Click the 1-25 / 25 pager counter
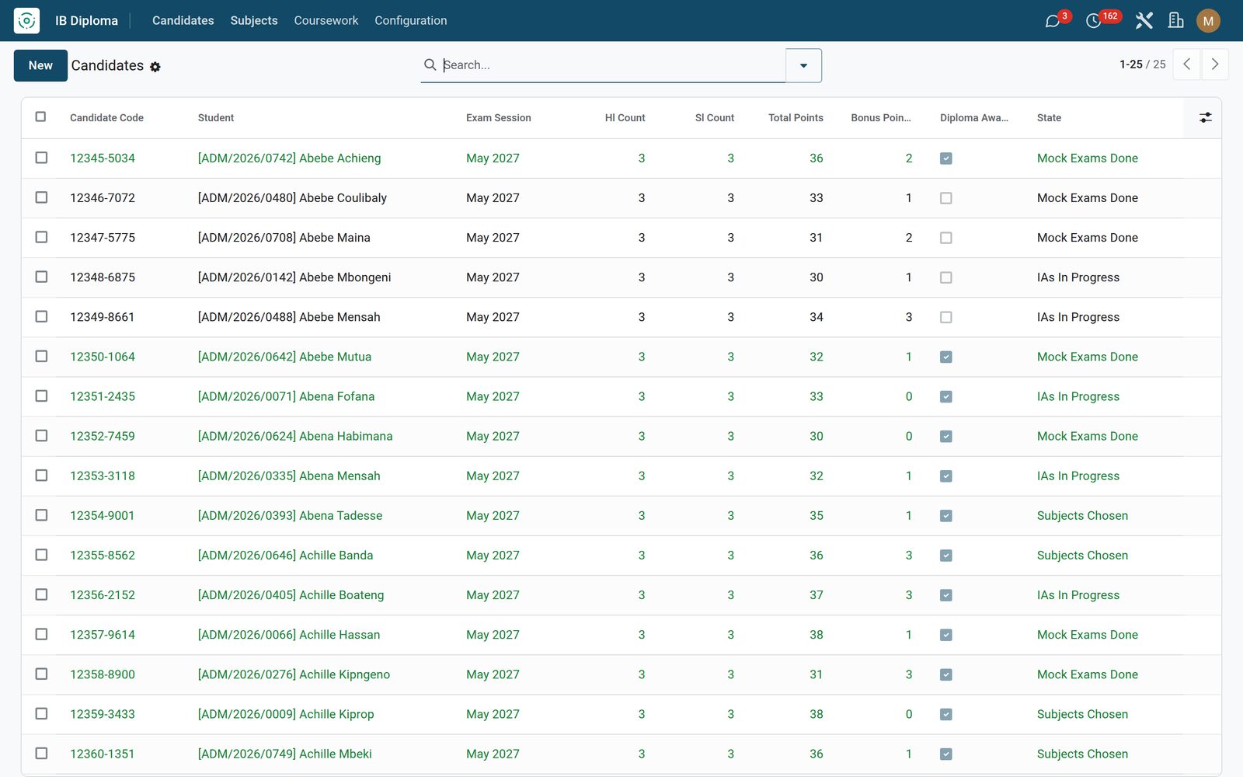 [x=1142, y=64]
